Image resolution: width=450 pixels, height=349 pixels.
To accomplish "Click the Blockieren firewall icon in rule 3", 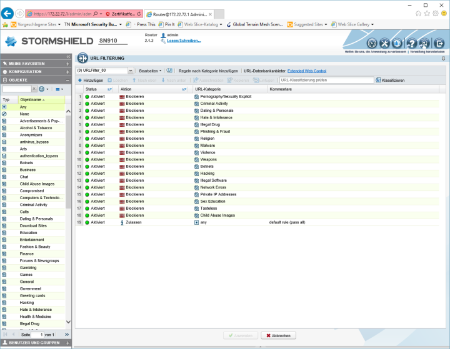I will [x=122, y=111].
